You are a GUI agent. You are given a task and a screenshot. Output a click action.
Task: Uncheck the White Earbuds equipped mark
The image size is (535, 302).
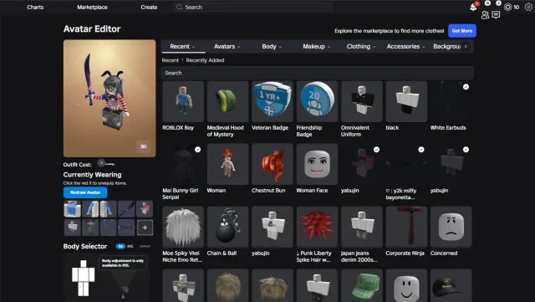coord(466,87)
